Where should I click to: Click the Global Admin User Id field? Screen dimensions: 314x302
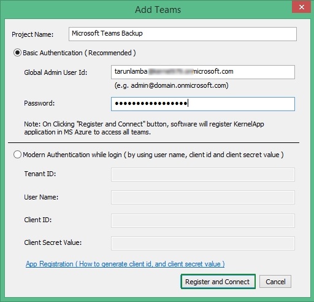tap(203, 72)
